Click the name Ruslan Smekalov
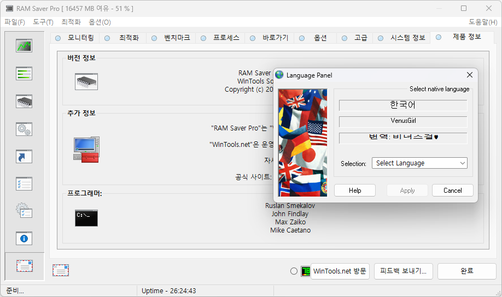The width and height of the screenshot is (502, 297). (x=290, y=206)
